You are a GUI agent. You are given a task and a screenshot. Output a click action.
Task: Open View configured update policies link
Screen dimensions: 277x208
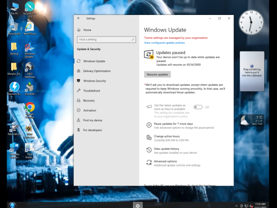[x=165, y=43]
